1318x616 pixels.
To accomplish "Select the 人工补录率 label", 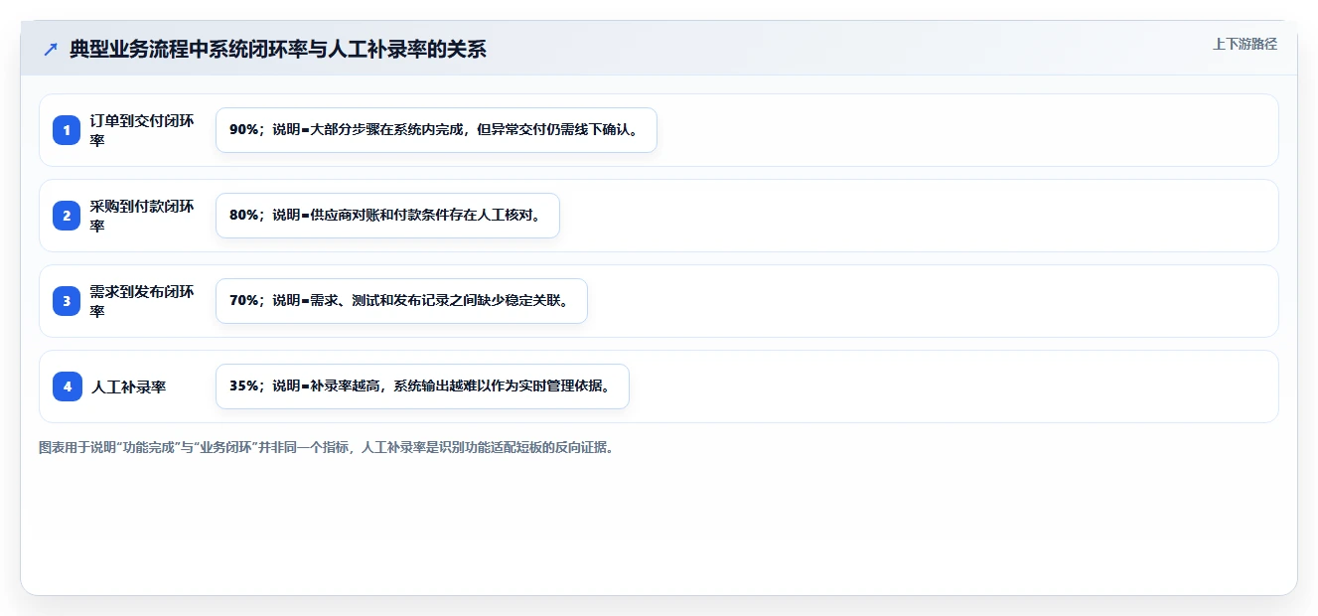I will click(128, 387).
